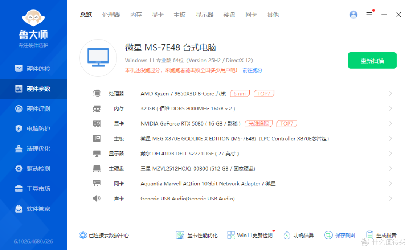Open 工具市场 label in sidebar
The image size is (409, 250).
pyautogui.click(x=38, y=189)
